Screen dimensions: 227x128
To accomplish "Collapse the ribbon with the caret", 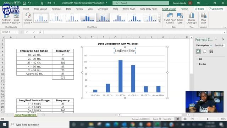I will [x=225, y=27].
